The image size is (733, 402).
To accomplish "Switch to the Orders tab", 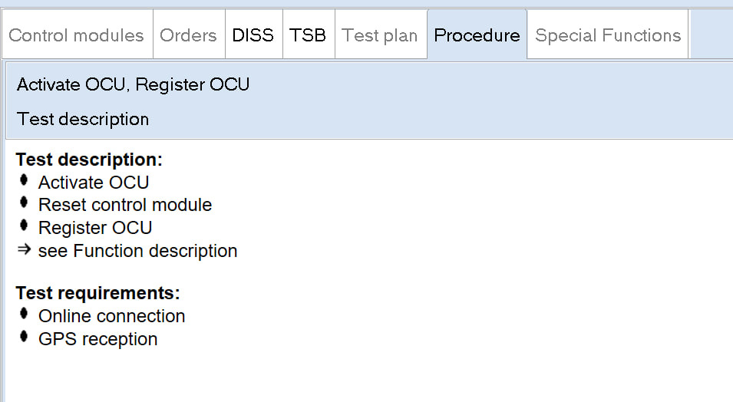I will (189, 35).
